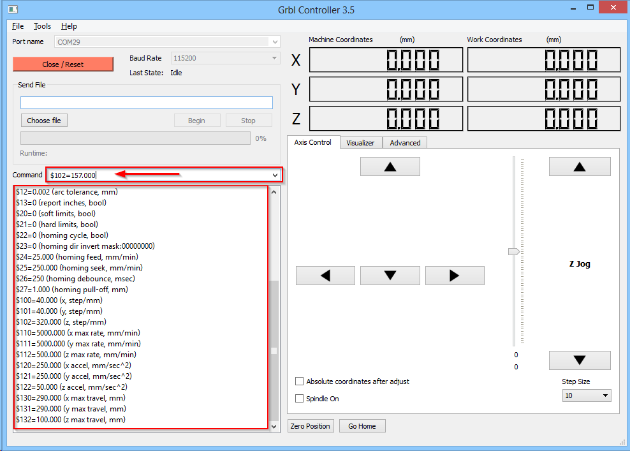Image resolution: width=630 pixels, height=451 pixels.
Task: Click the Zero Position button
Action: [310, 426]
